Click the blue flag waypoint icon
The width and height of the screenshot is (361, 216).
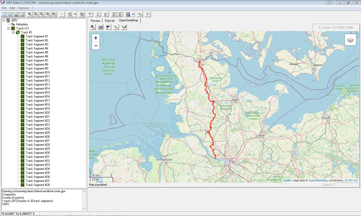coord(108,27)
